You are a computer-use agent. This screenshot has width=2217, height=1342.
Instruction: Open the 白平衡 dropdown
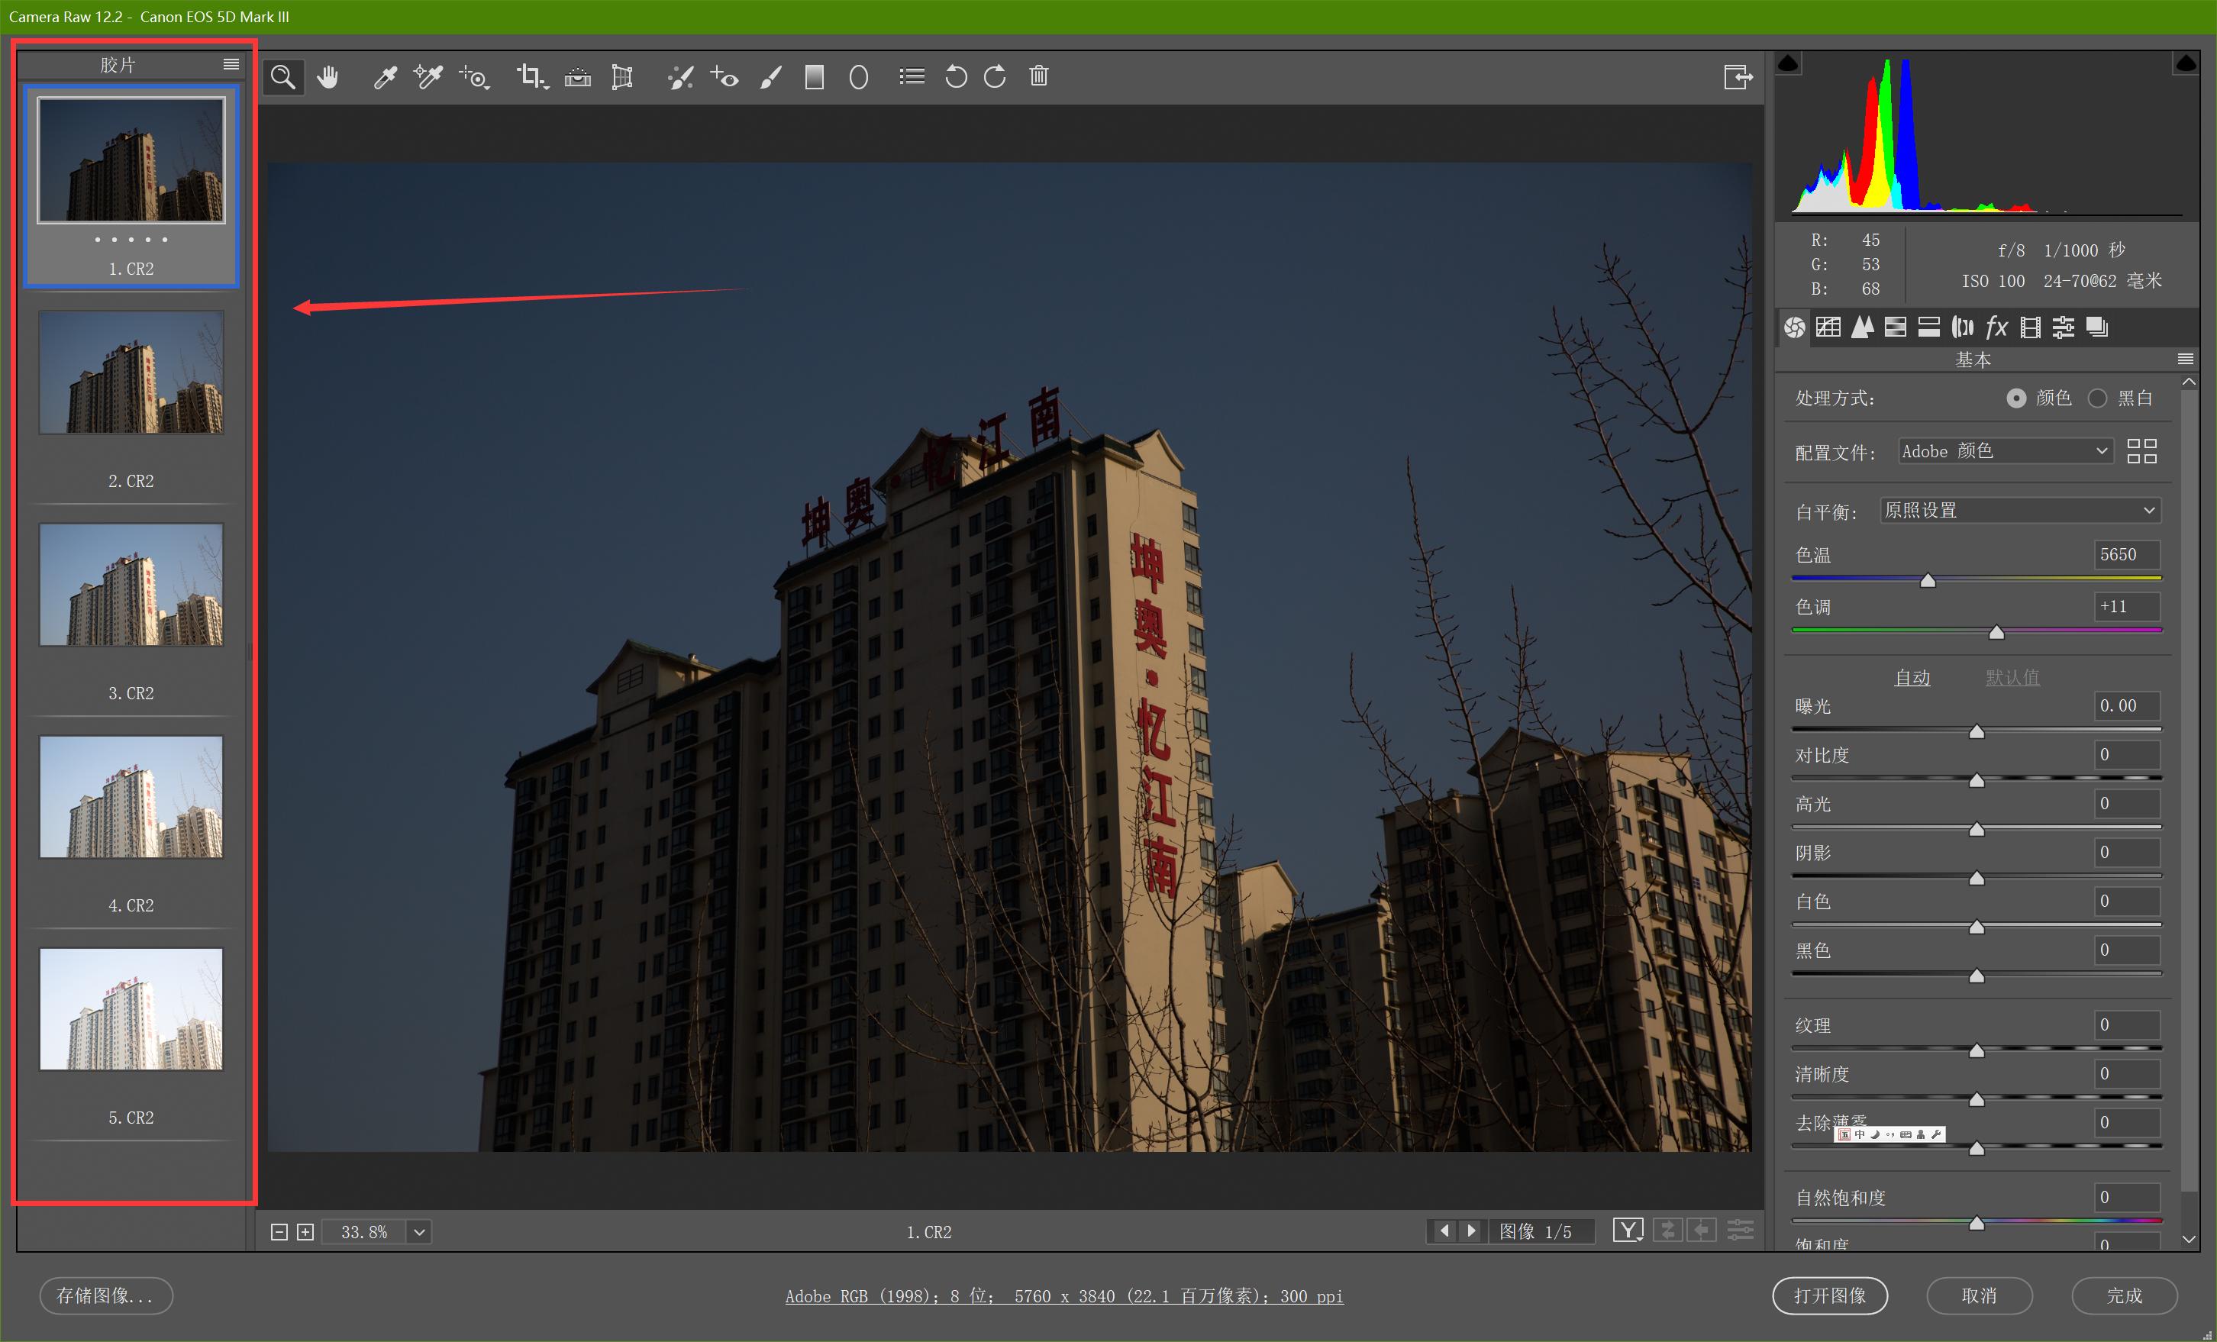pos(2020,511)
